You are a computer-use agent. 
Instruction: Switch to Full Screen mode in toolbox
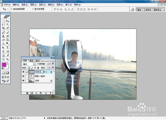pos(8,77)
